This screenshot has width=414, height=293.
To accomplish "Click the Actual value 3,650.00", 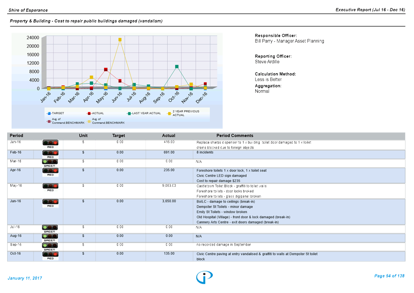I will click(169, 201).
